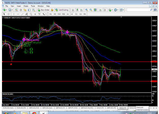Select the horizontal line drawing tool
Viewport: 159px width, 114px height.
(18, 14)
